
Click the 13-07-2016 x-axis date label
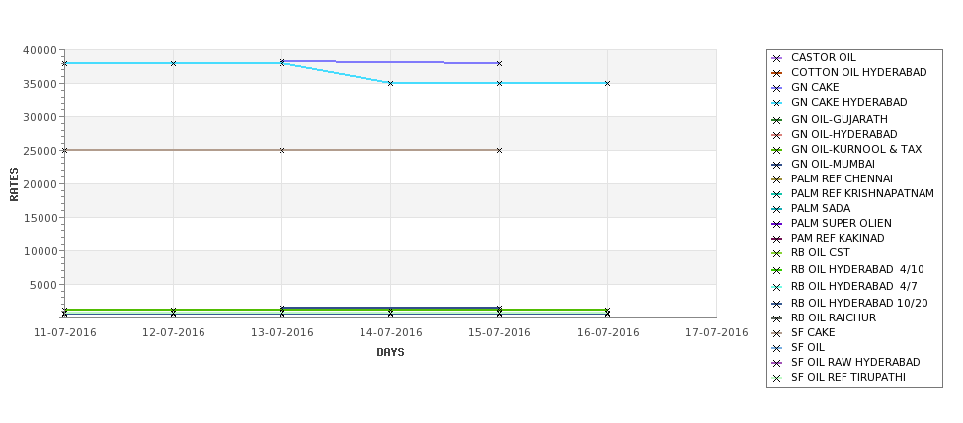(281, 333)
